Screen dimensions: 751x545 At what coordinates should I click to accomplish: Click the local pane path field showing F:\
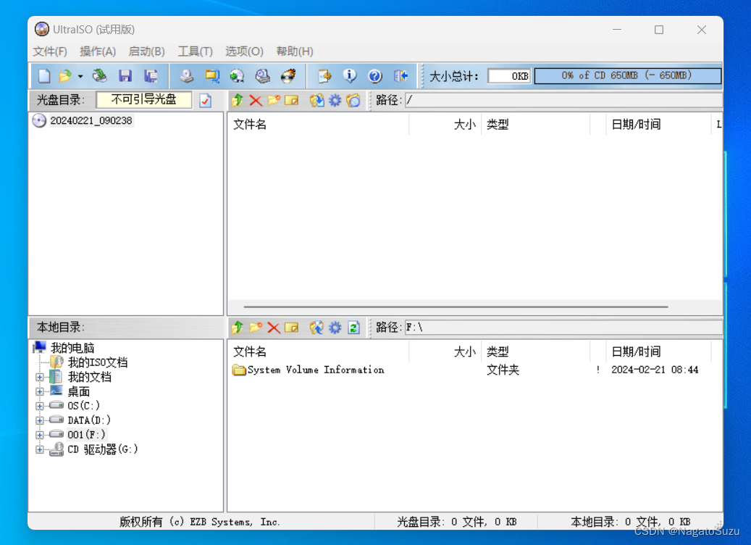click(563, 328)
